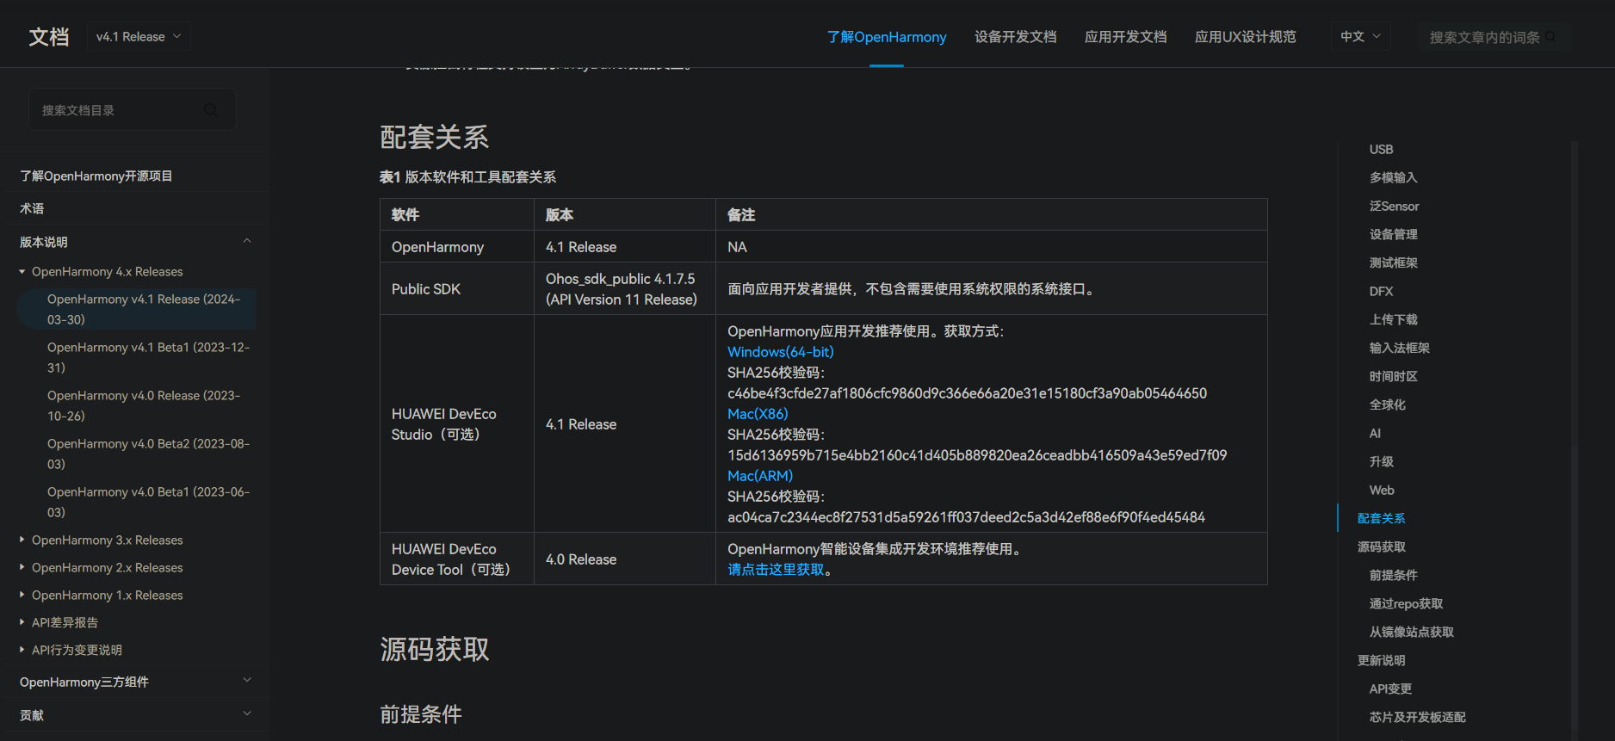Click the Mac(ARM) download link
Screen dimensions: 1615x741
coord(760,476)
